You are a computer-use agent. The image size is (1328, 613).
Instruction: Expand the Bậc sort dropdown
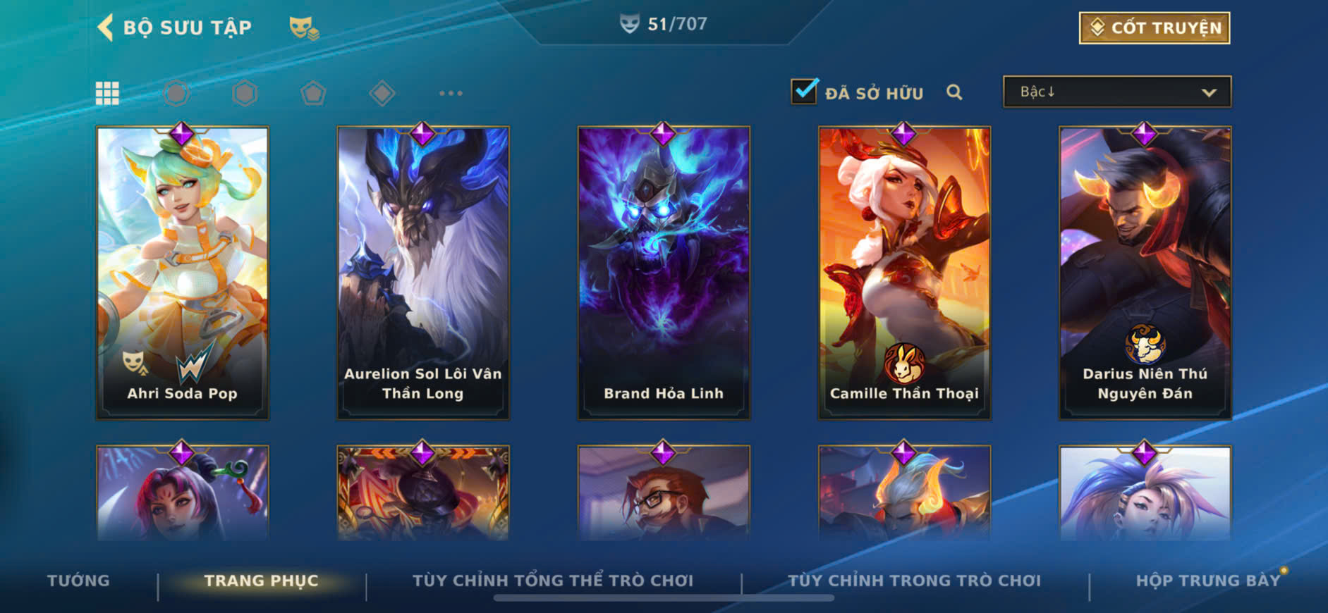(x=1117, y=92)
